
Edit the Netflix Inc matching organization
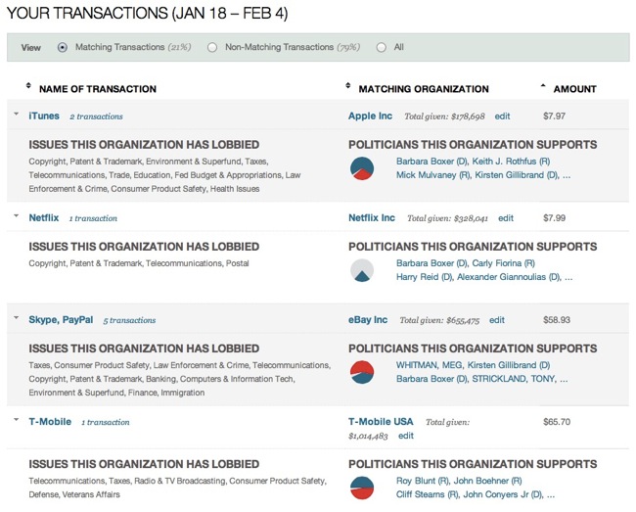pos(506,218)
